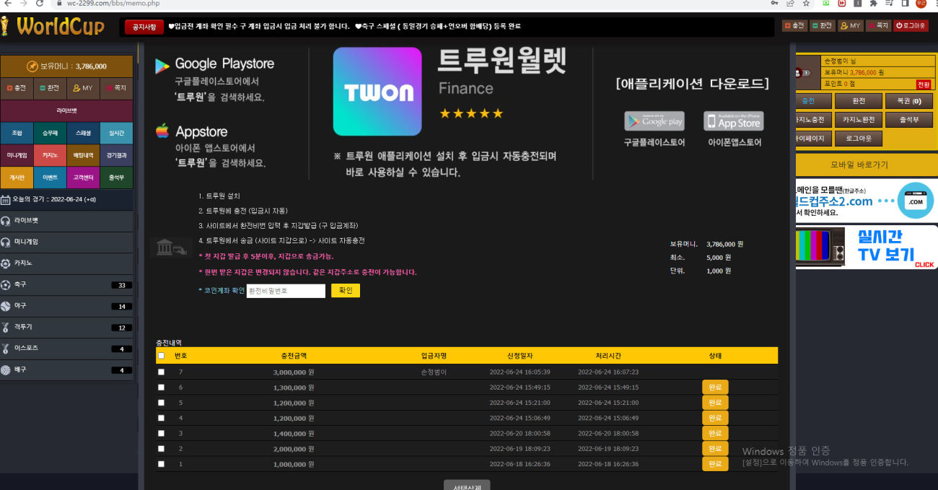Check the box for deposit row 1
This screenshot has height=490, width=938.
161,464
